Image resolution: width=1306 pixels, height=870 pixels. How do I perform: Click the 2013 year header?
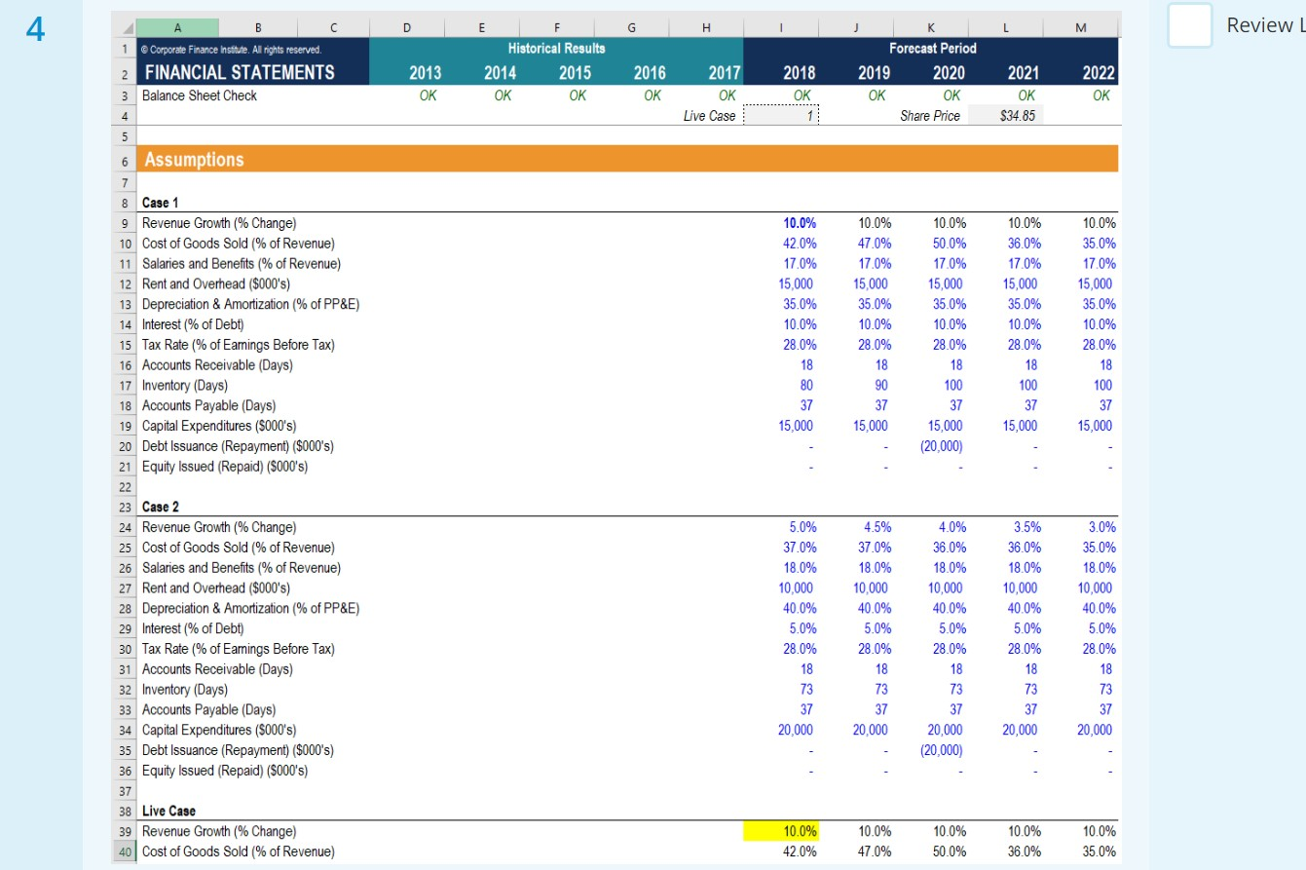(425, 73)
